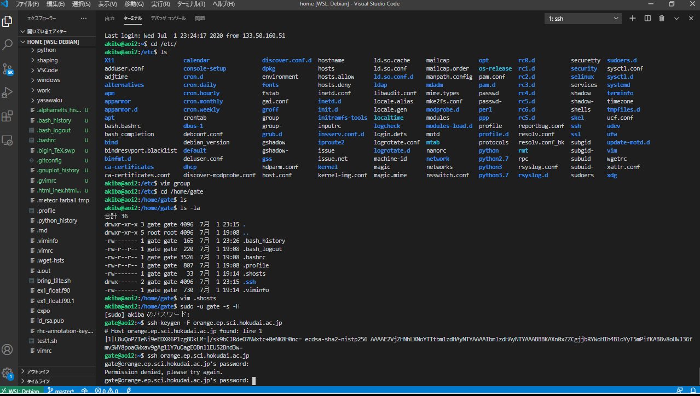Open the terminal selector dropdown '1: ssh'

point(583,19)
